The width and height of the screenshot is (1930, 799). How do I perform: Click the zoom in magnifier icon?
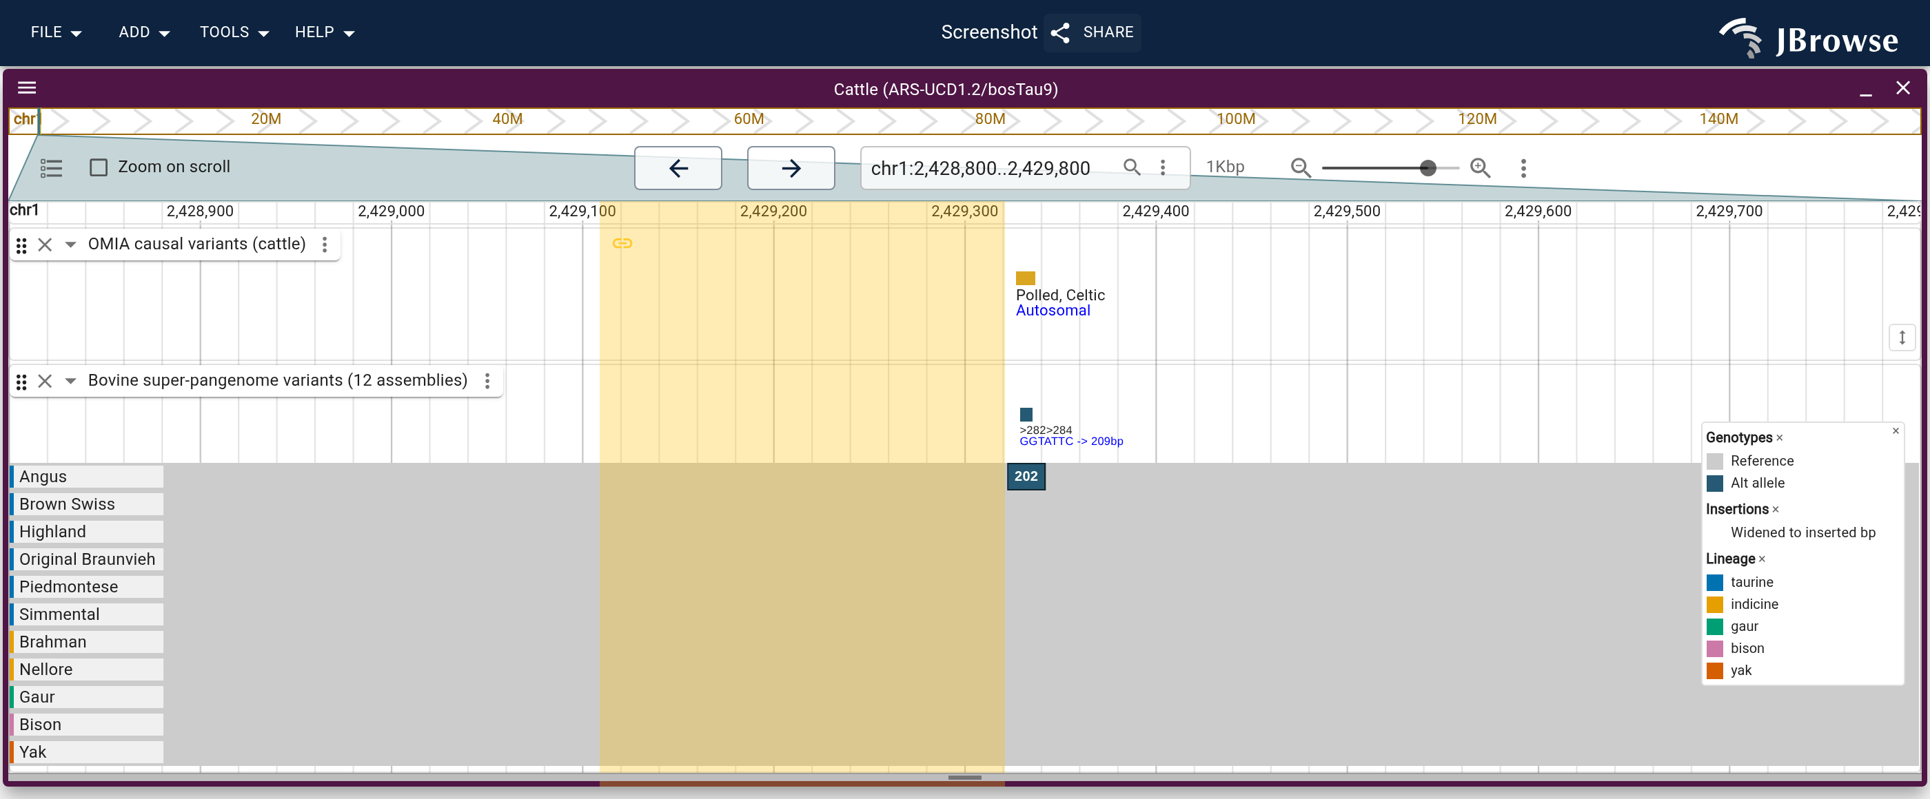point(1481,168)
